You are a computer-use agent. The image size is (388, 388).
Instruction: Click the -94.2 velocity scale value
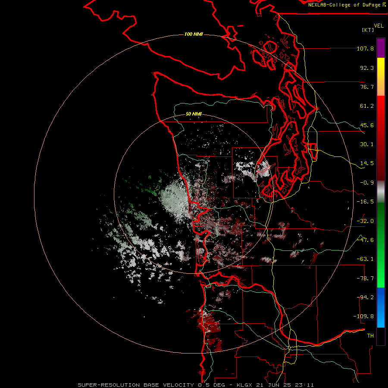365,297
